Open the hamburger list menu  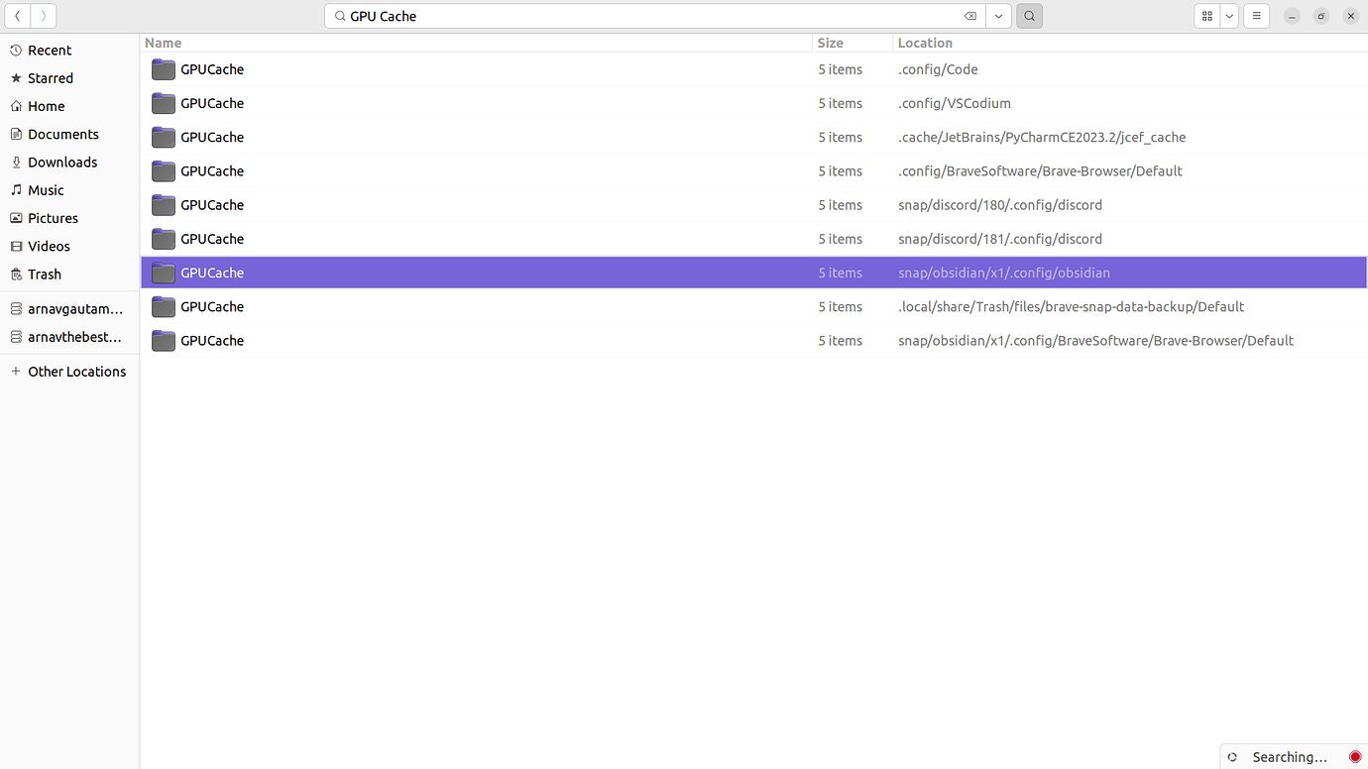tap(1256, 16)
